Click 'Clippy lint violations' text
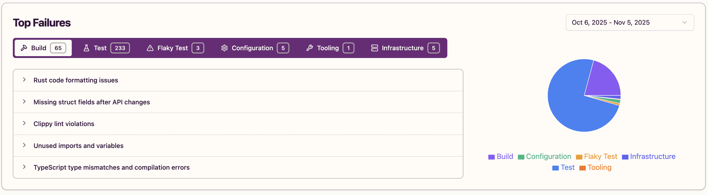Viewport: 708px width, 195px height. (x=64, y=124)
